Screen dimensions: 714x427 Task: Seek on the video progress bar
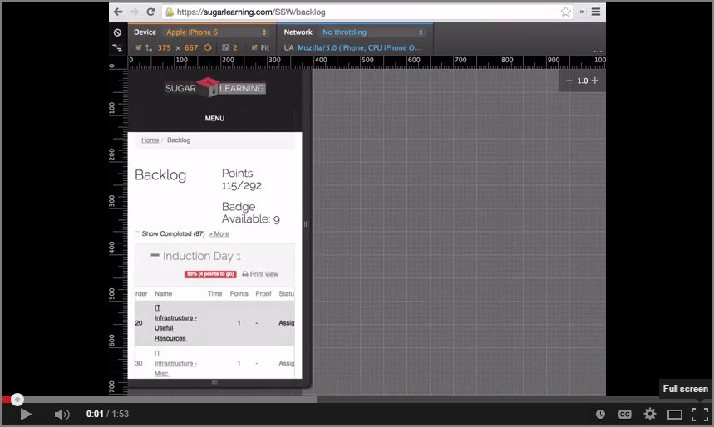point(332,400)
